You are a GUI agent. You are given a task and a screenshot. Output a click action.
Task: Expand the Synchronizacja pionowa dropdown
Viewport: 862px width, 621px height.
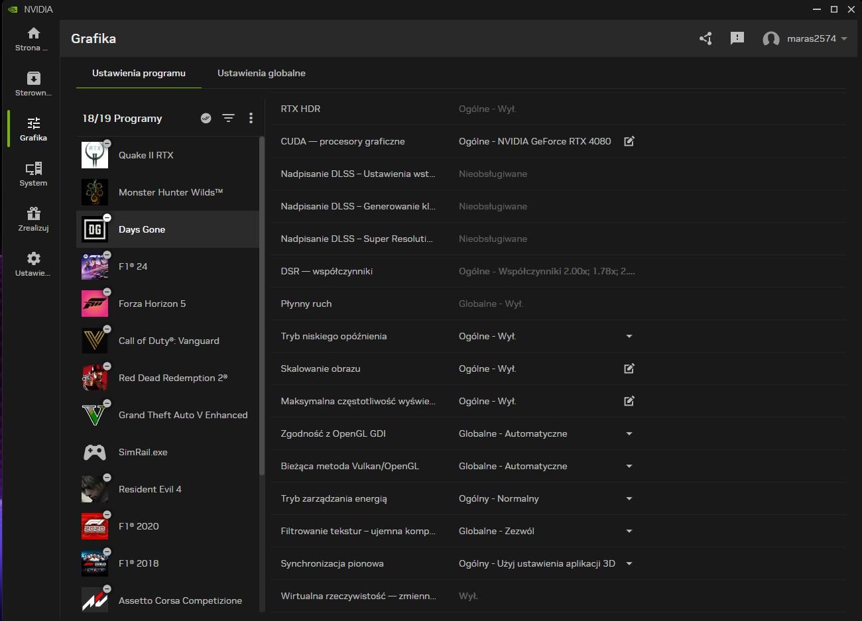point(629,563)
